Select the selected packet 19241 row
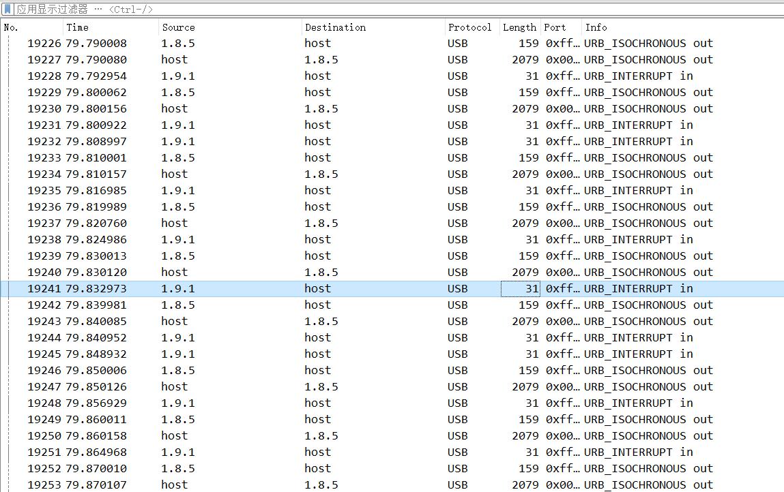 tap(392, 289)
